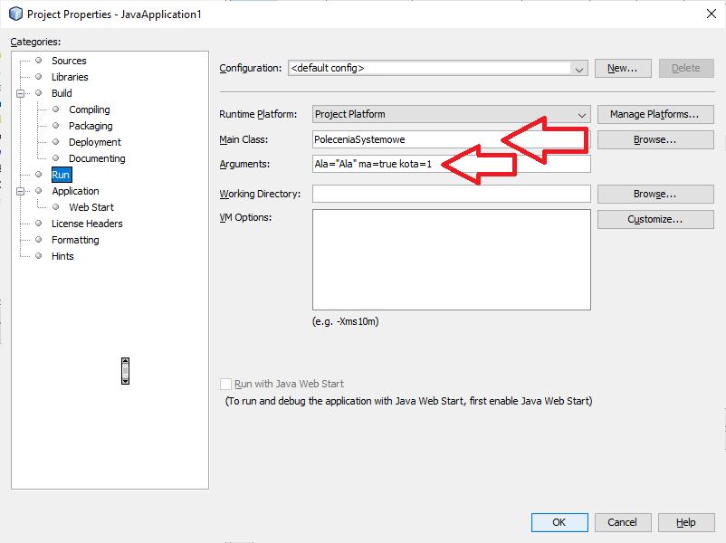Go to the Formatting category

click(75, 240)
